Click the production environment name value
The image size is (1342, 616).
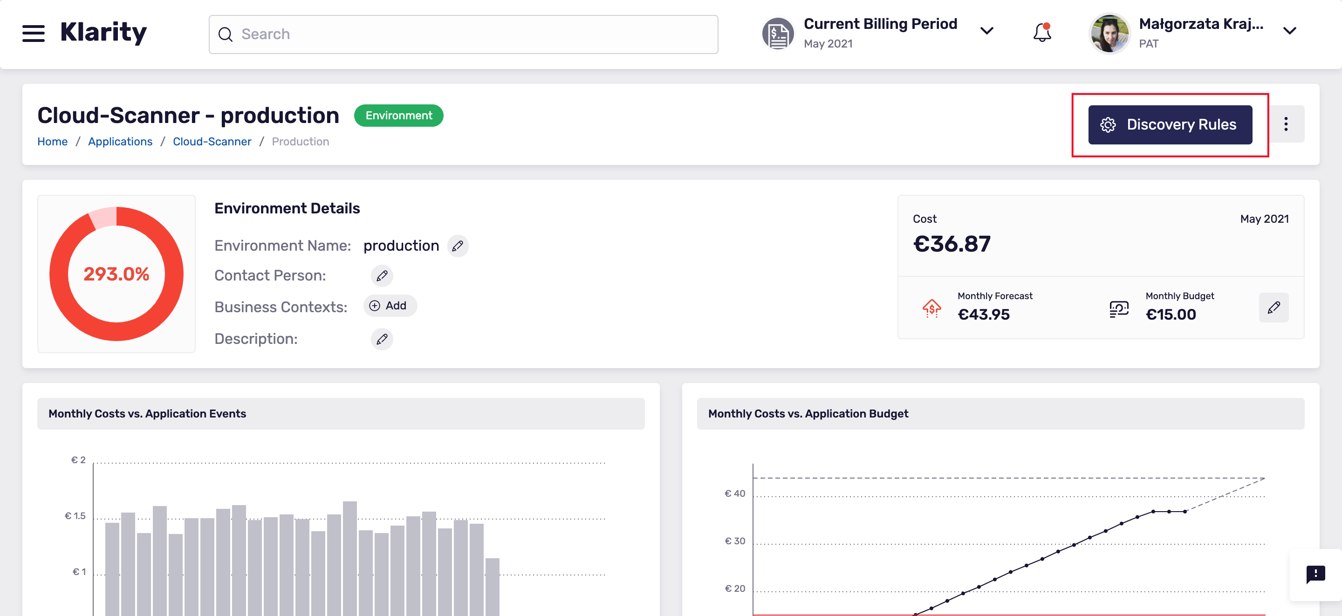pyautogui.click(x=401, y=246)
